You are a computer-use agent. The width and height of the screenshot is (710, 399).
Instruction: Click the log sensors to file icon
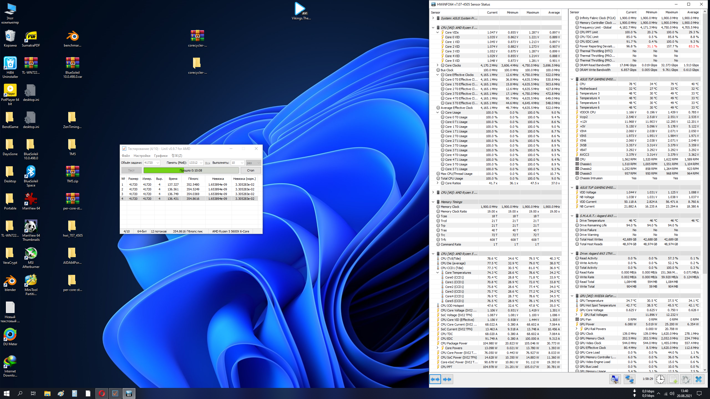(673, 379)
